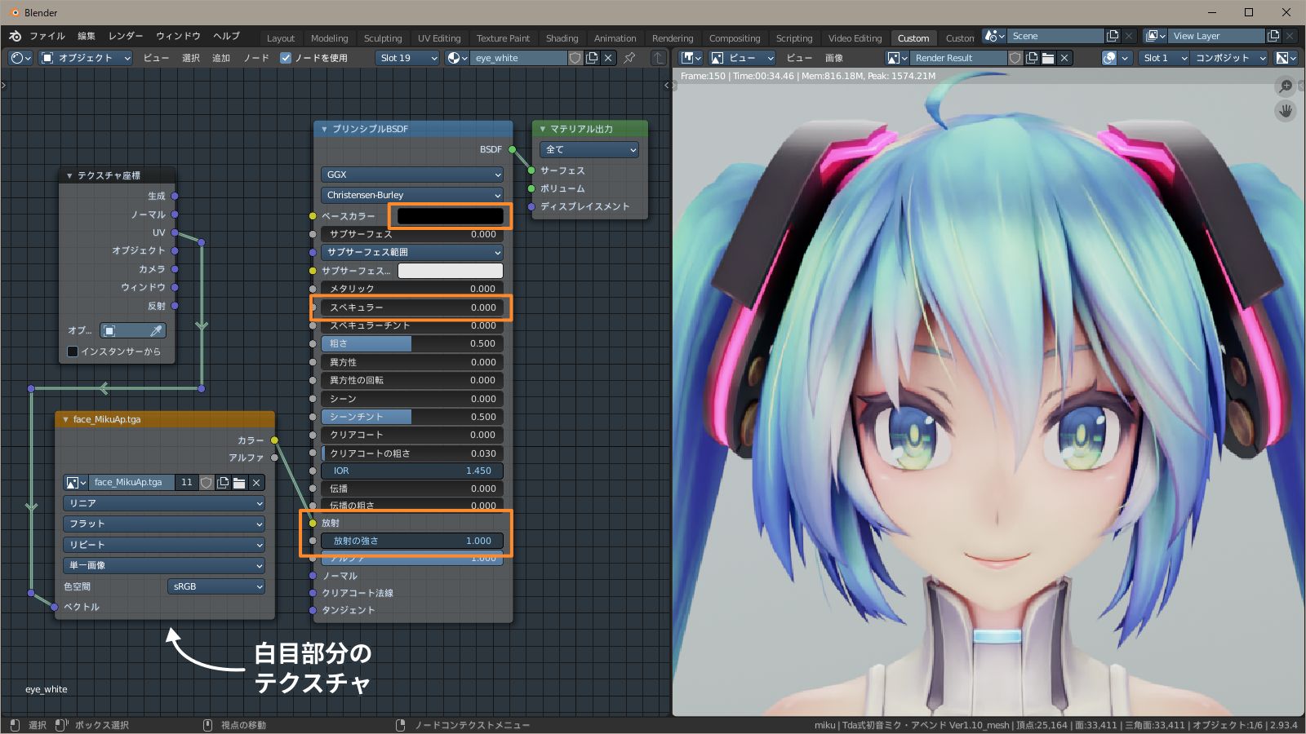Open image editor type selector icon
This screenshot has width=1306, height=734.
point(691,58)
